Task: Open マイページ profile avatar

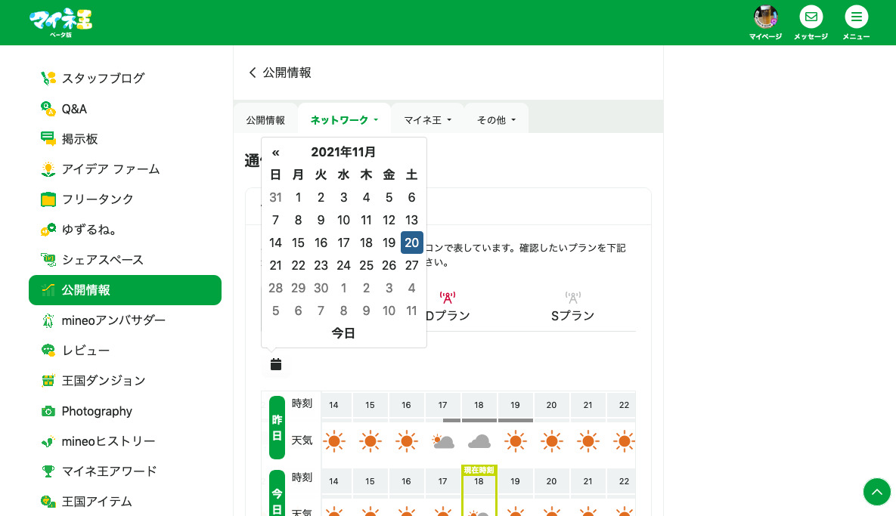Action: pyautogui.click(x=765, y=17)
